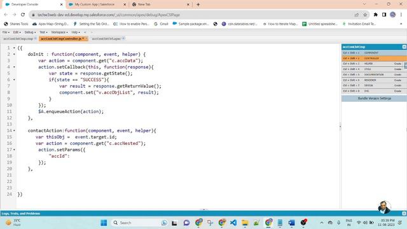407x229 pixels.
Task: Collapse setParams fold at line 17
Action: click(x=14, y=149)
